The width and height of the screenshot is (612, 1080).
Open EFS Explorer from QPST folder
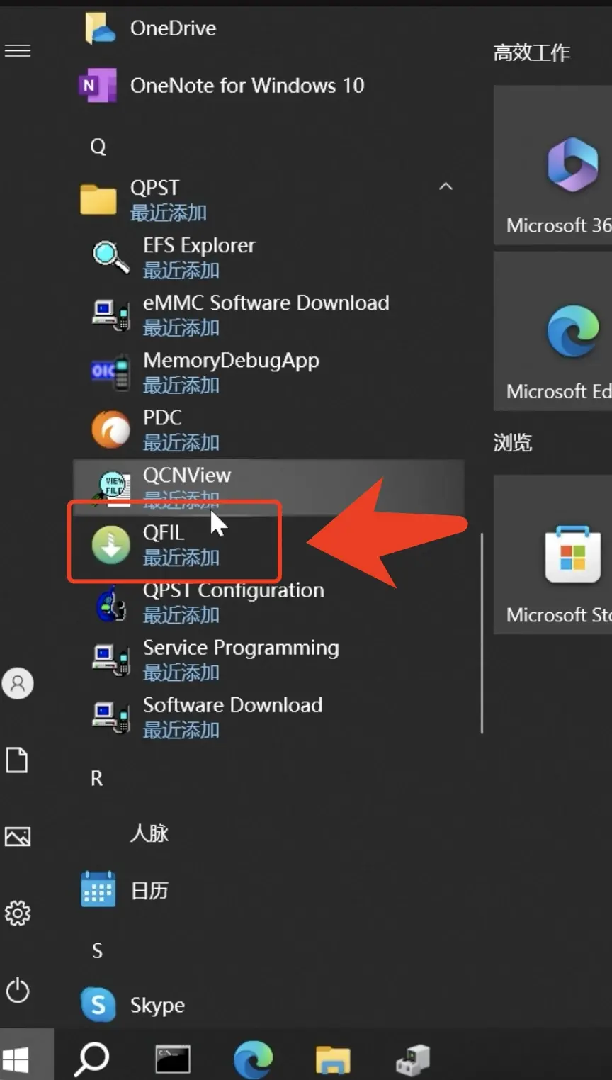198,257
